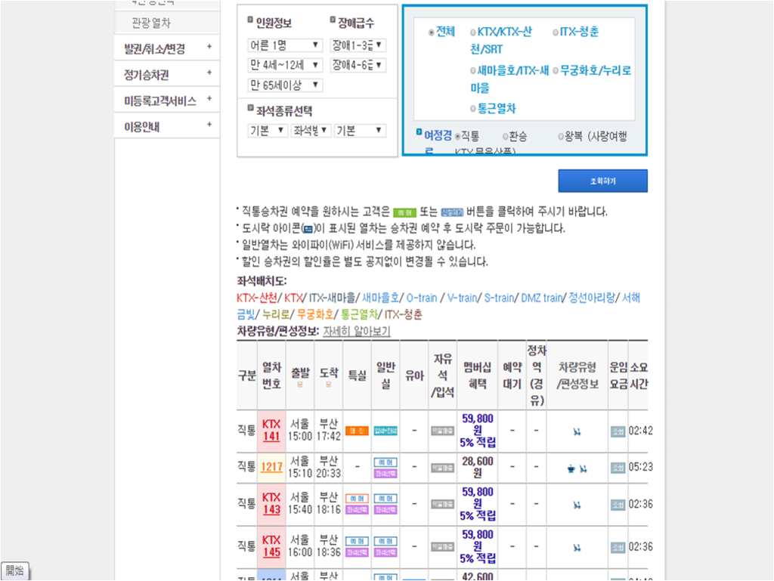Click 예매 standard-class icon for KTX 145

[x=385, y=542]
